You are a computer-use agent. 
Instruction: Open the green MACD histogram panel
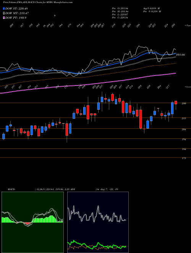click(x=32, y=222)
